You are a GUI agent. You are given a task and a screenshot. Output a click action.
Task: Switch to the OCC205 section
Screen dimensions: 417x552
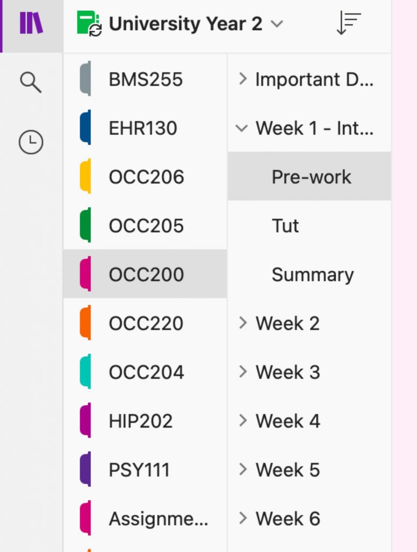[x=146, y=226]
